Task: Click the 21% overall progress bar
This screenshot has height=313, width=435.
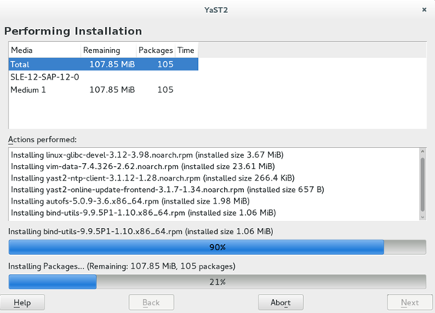Action: click(x=217, y=282)
